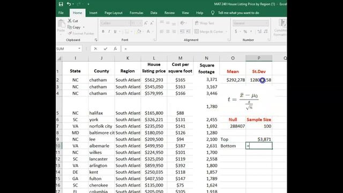The width and height of the screenshot is (343, 193).
Task: Click the Save icon in quick access toolbar
Action: [x=61, y=4]
